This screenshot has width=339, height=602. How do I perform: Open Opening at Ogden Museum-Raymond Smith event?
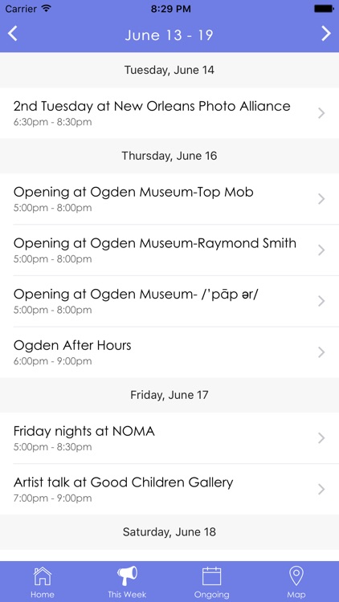tap(169, 250)
